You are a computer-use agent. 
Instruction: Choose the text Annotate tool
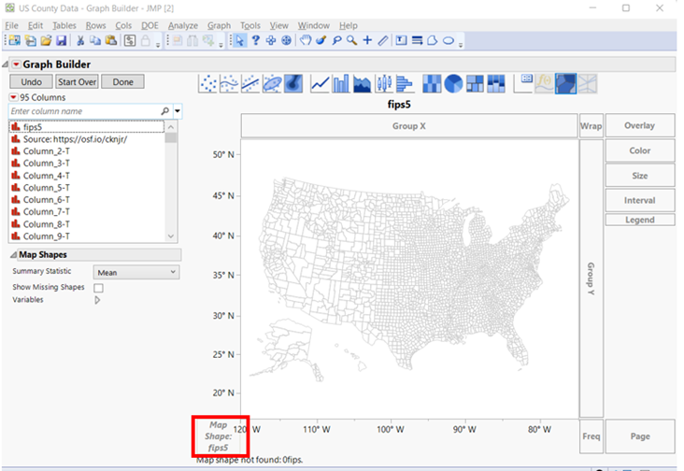click(401, 40)
